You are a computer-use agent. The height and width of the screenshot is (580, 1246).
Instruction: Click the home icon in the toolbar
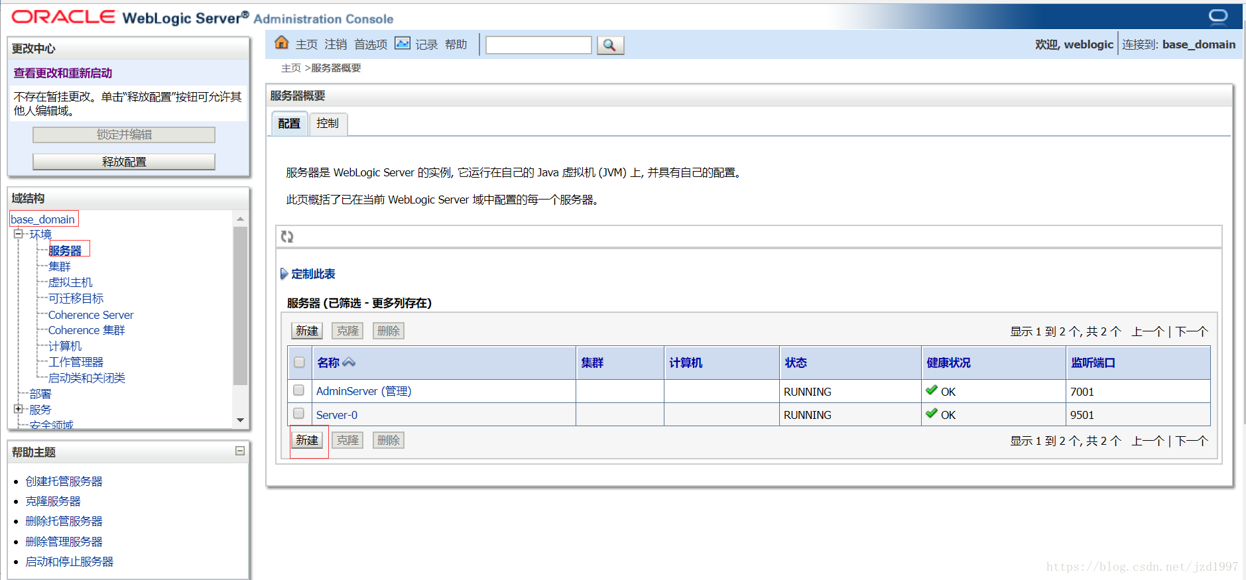[282, 43]
